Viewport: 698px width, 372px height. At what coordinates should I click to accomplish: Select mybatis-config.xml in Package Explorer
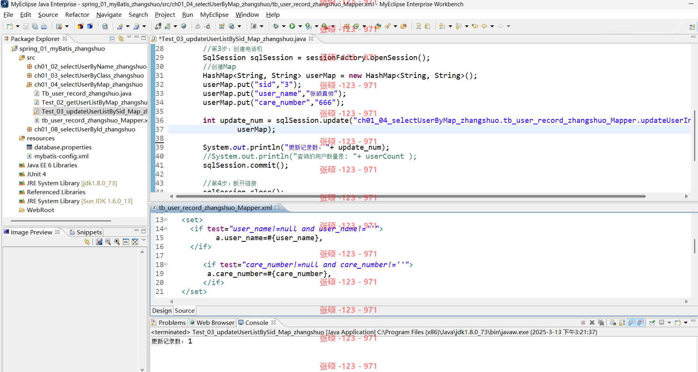click(58, 156)
